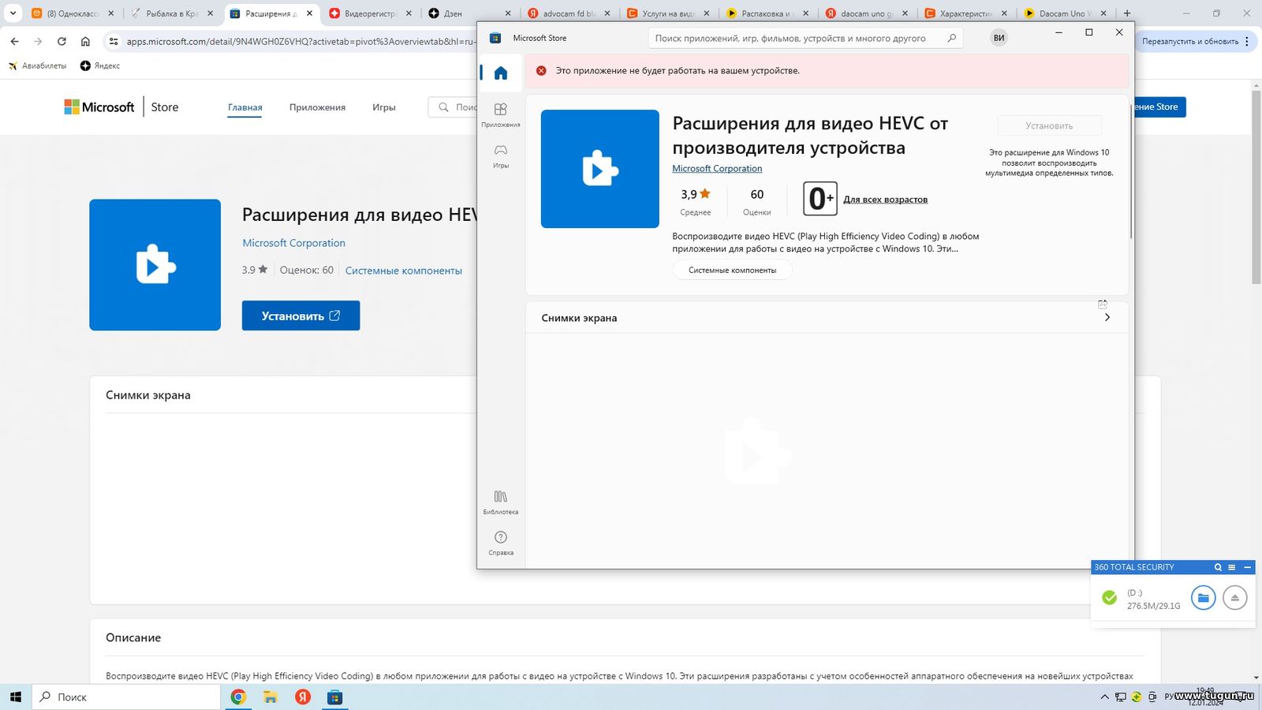Minimize the 360 Total Security popup

pos(1247,567)
